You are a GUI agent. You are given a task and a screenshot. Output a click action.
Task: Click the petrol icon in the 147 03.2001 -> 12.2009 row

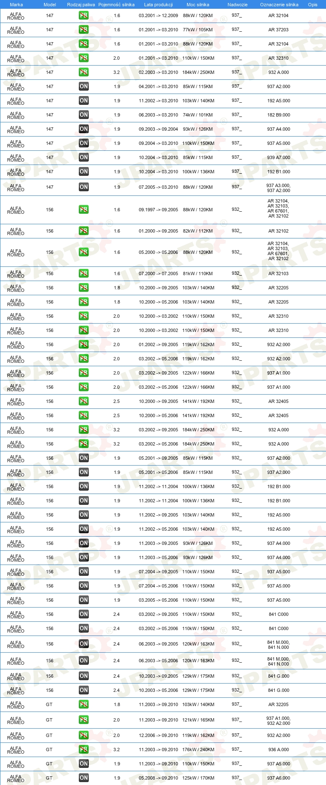[84, 15]
